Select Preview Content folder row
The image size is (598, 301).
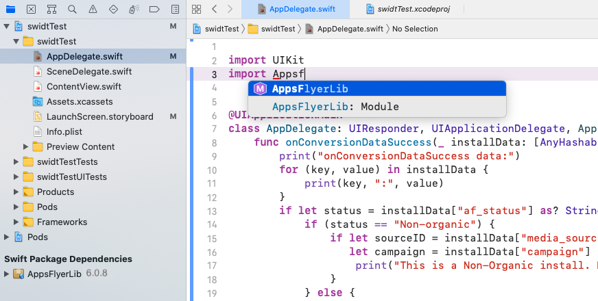point(93,146)
